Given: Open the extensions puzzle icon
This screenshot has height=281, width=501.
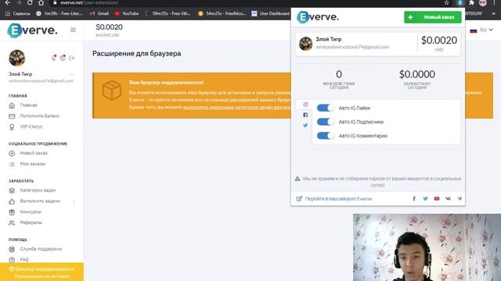Looking at the screenshot, I should coord(471,3).
